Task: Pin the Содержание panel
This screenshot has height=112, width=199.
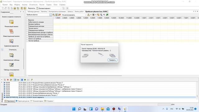Action: [x=21, y=12]
